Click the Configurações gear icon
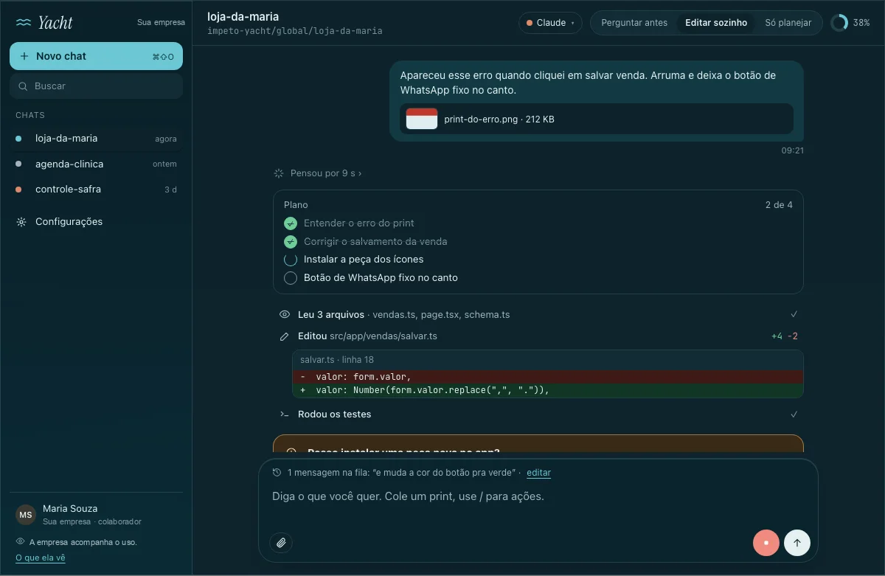 point(21,222)
